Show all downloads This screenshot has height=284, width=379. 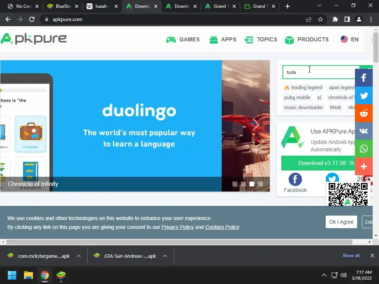click(351, 256)
